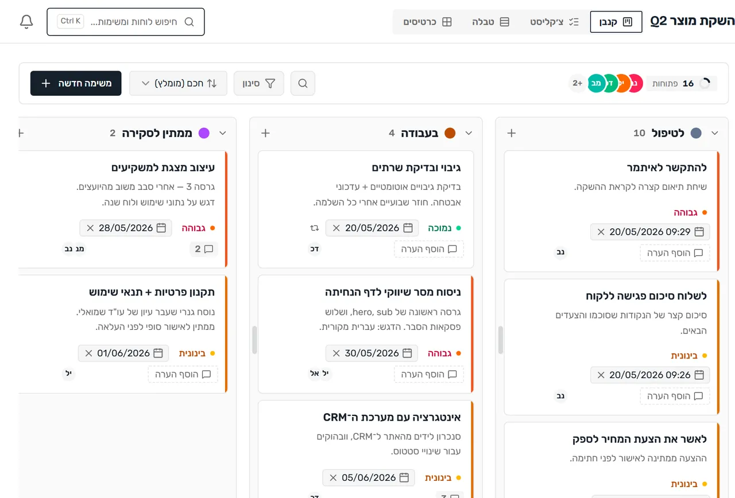Image resolution: width=735 pixels, height=498 pixels.
Task: Click the נב assignee on להתקשר לאיתמר card
Action: point(560,252)
